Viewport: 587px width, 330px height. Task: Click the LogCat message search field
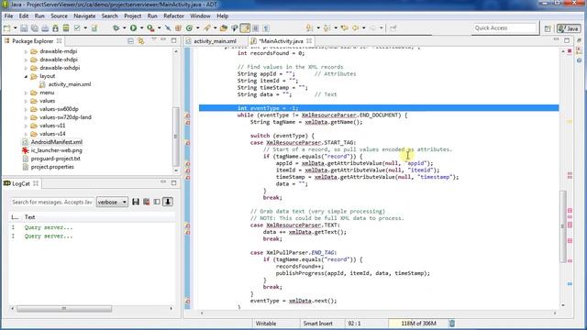[51, 202]
